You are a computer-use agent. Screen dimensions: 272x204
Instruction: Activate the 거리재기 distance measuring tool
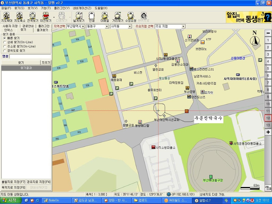117,17
